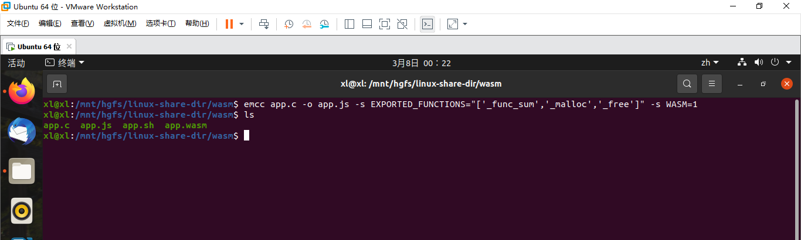Click the app.sh file name
801x240 pixels.
point(138,125)
